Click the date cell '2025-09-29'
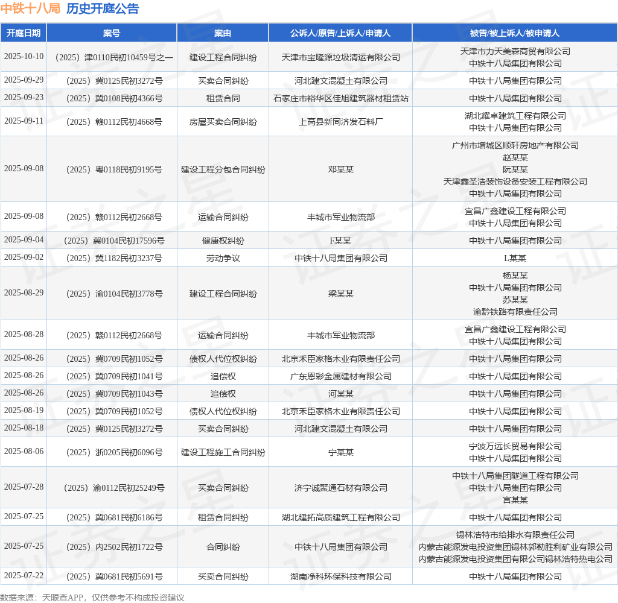 coord(24,80)
